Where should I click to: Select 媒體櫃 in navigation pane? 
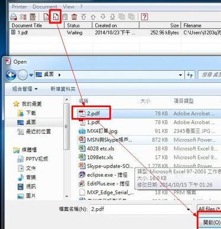[x=25, y=150]
